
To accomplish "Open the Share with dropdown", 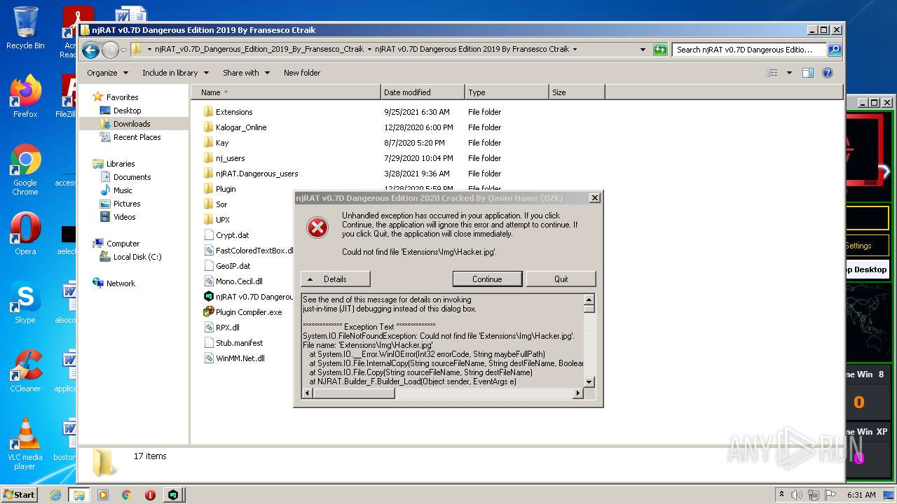I will (245, 73).
